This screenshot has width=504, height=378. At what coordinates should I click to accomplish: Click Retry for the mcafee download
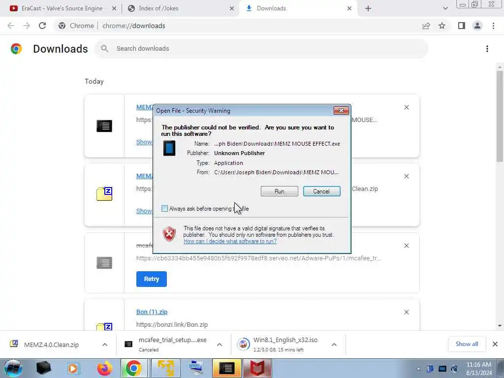(x=152, y=279)
